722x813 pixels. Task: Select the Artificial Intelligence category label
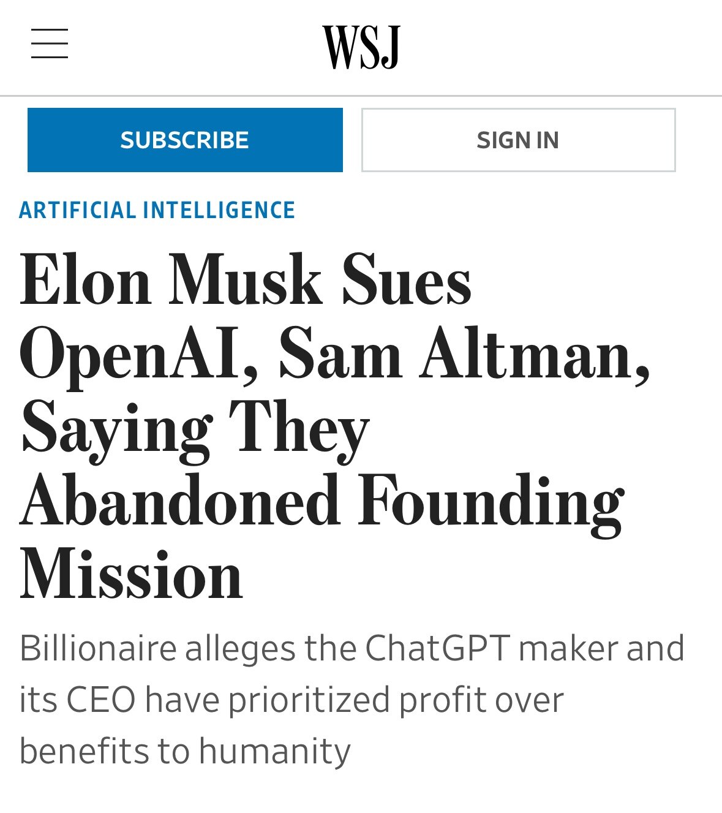click(157, 210)
